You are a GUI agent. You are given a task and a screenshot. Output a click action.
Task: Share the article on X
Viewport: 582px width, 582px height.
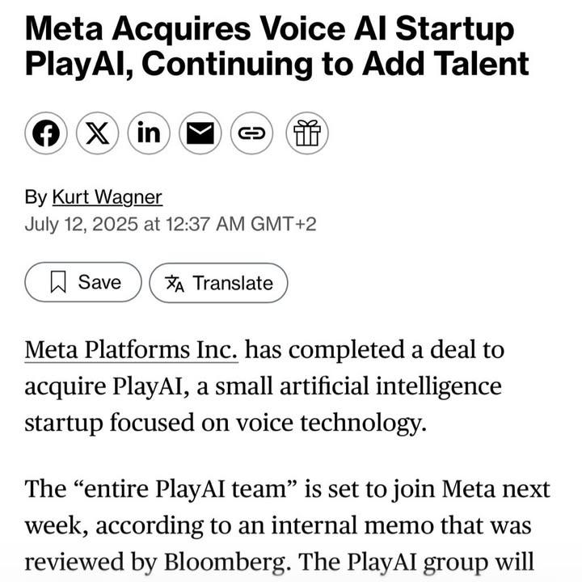(x=97, y=133)
